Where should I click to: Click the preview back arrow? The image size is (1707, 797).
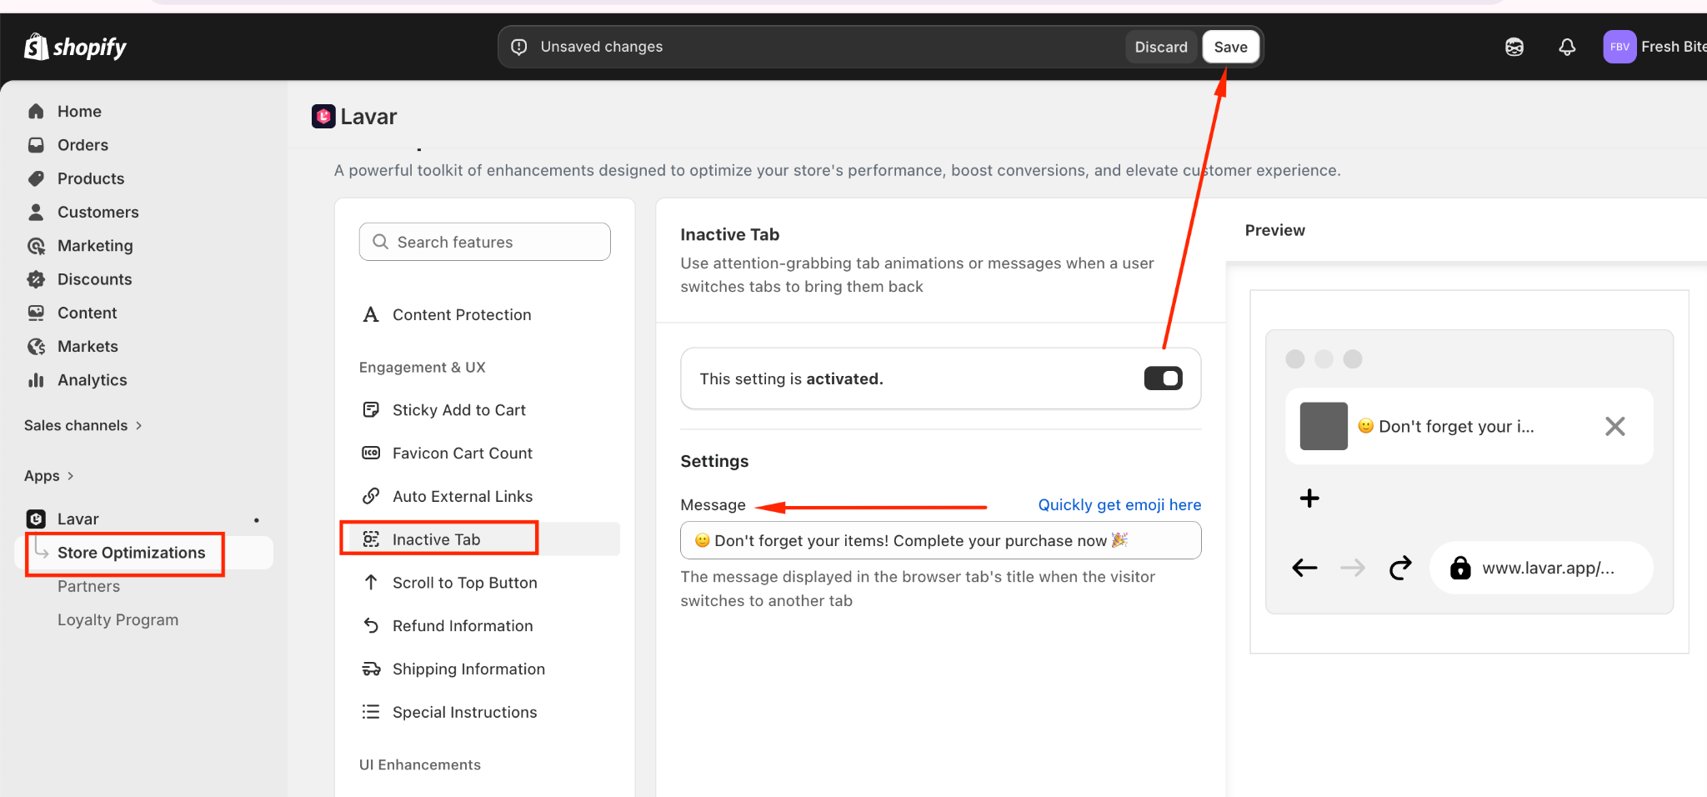1304,568
